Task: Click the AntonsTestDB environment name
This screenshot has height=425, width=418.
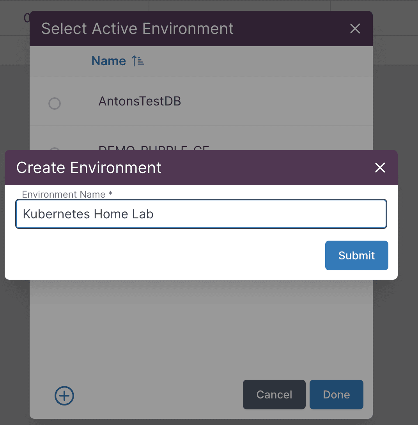Action: pyautogui.click(x=140, y=102)
